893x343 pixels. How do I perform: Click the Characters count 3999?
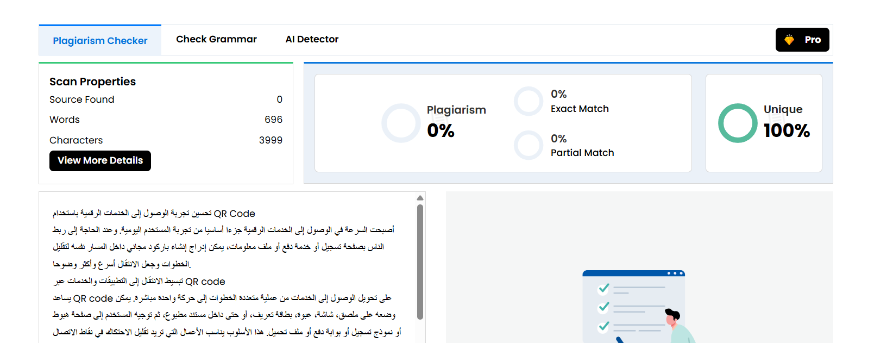(x=271, y=140)
